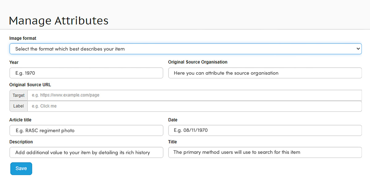
Task: Click the Article title label text
Action: point(20,120)
